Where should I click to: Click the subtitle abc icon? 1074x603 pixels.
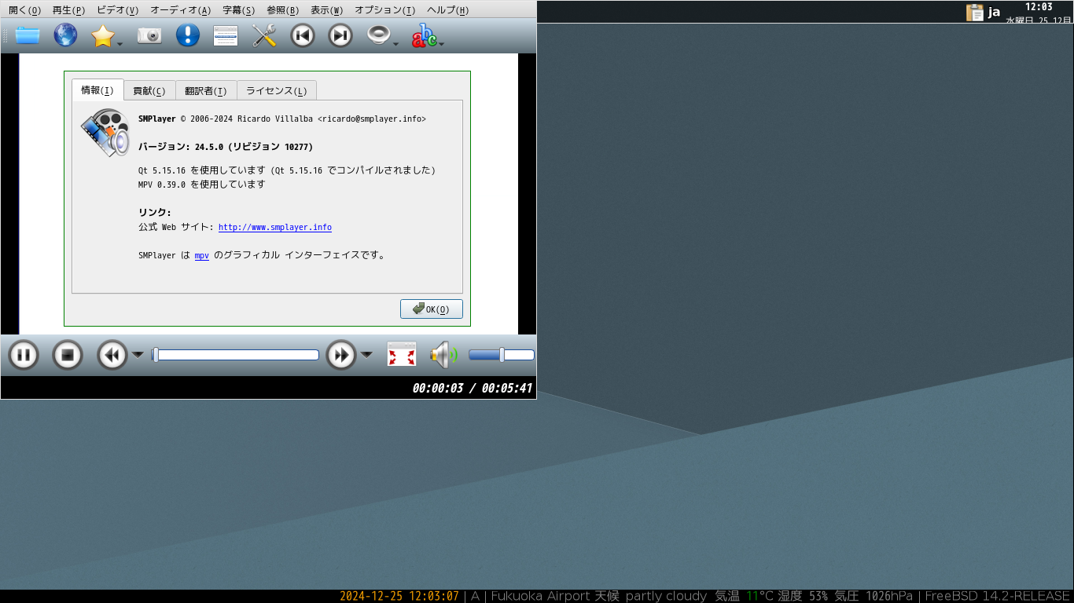[x=425, y=35]
